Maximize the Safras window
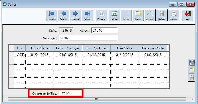 point(182,5)
